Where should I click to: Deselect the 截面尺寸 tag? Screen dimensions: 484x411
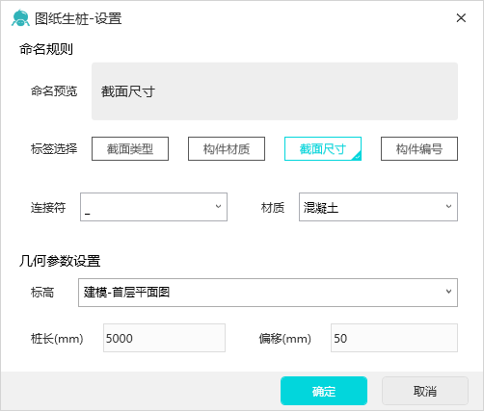(x=323, y=149)
